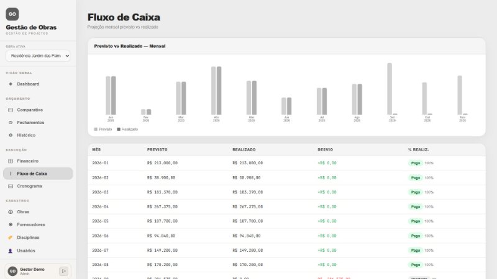Screen dimensions: 497x279
Task: Click the REALIZADO column header
Action: [244, 149]
